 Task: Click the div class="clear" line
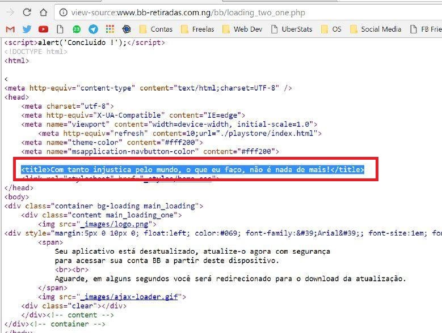[x=74, y=306]
